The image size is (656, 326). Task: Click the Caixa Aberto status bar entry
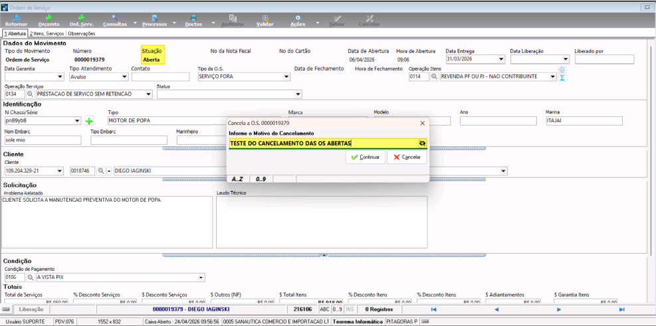(181, 321)
